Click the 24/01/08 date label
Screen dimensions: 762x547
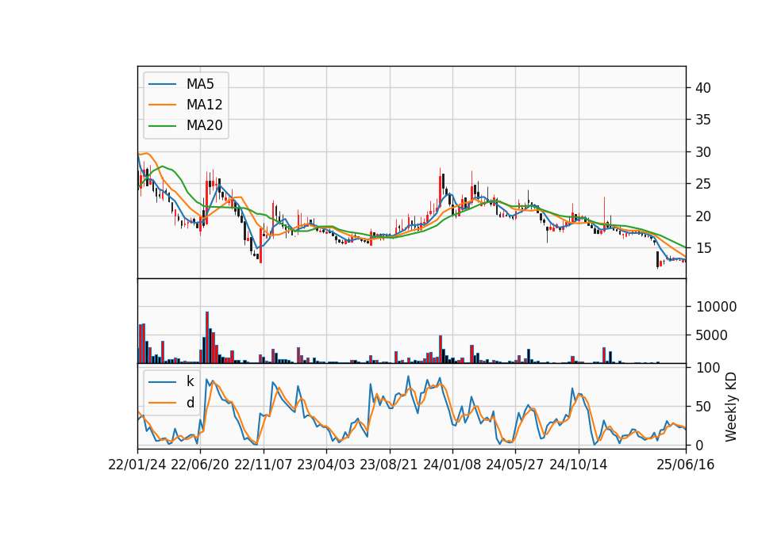point(452,465)
